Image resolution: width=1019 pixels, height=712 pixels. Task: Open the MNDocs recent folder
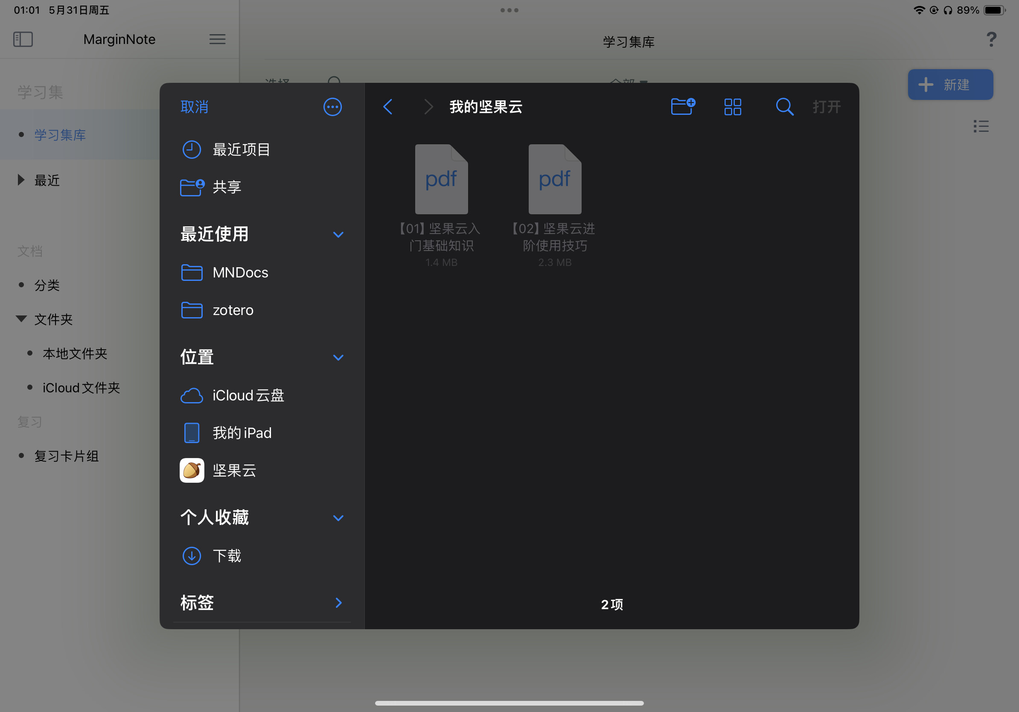click(x=240, y=272)
